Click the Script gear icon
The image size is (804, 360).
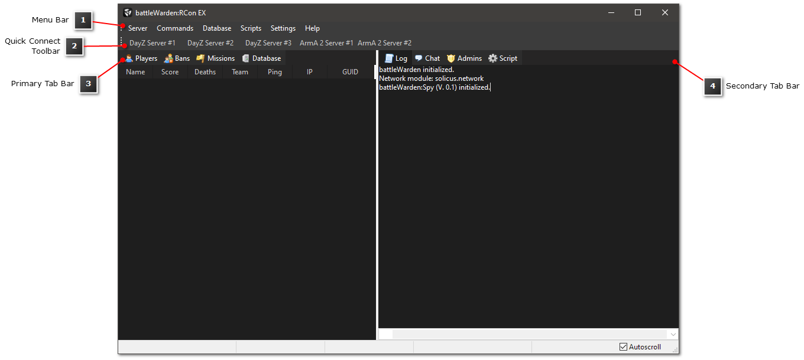(492, 58)
